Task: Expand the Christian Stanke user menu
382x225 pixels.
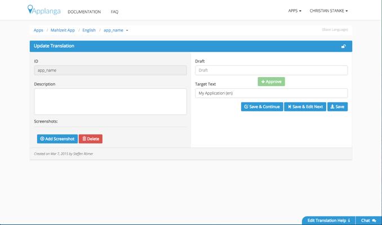Action: [x=328, y=11]
